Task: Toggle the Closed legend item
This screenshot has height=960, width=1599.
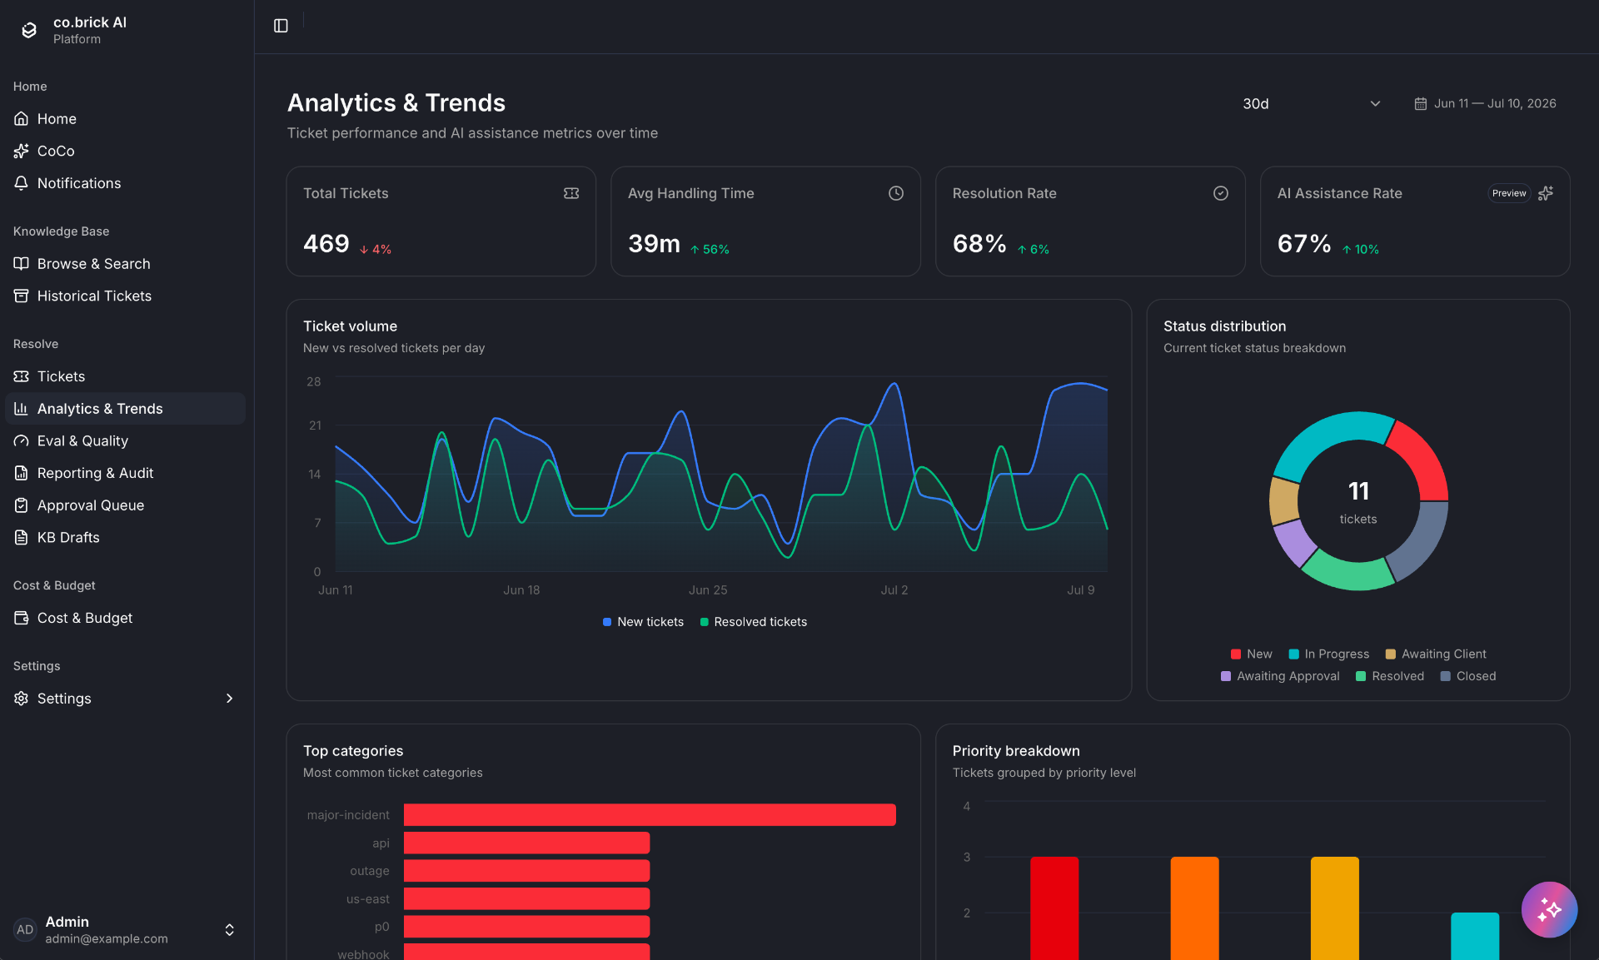Action: 1468,676
